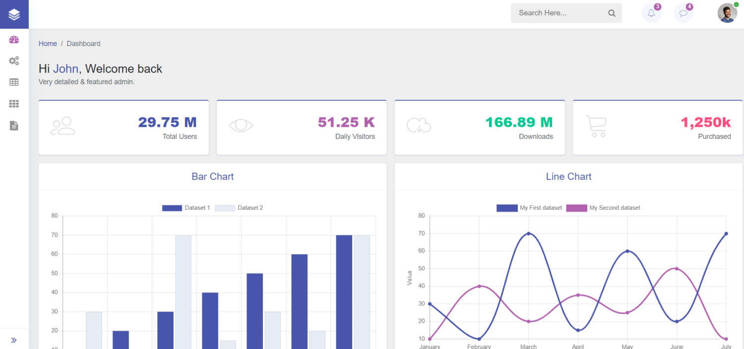Expand the sidebar using the chevron at bottom
The width and height of the screenshot is (744, 349).
click(x=13, y=340)
